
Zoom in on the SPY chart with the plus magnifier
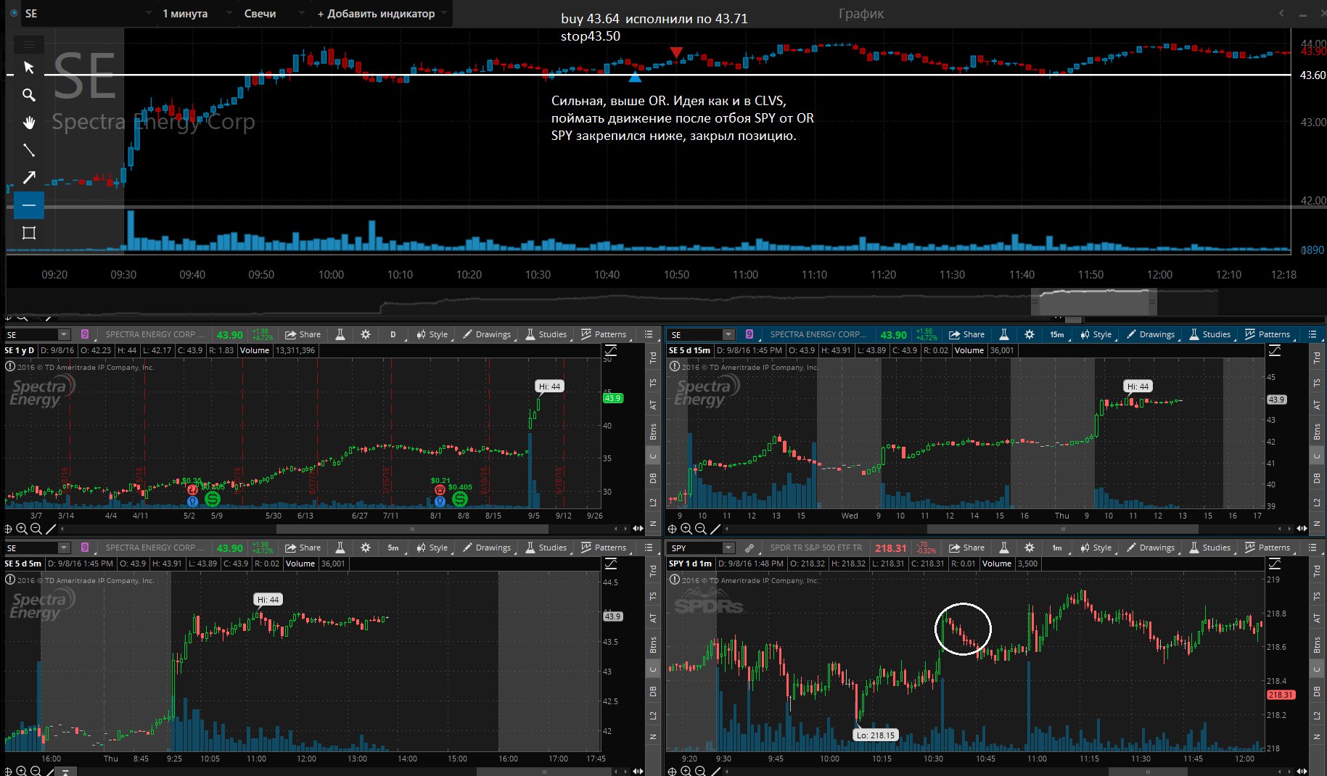click(x=686, y=772)
